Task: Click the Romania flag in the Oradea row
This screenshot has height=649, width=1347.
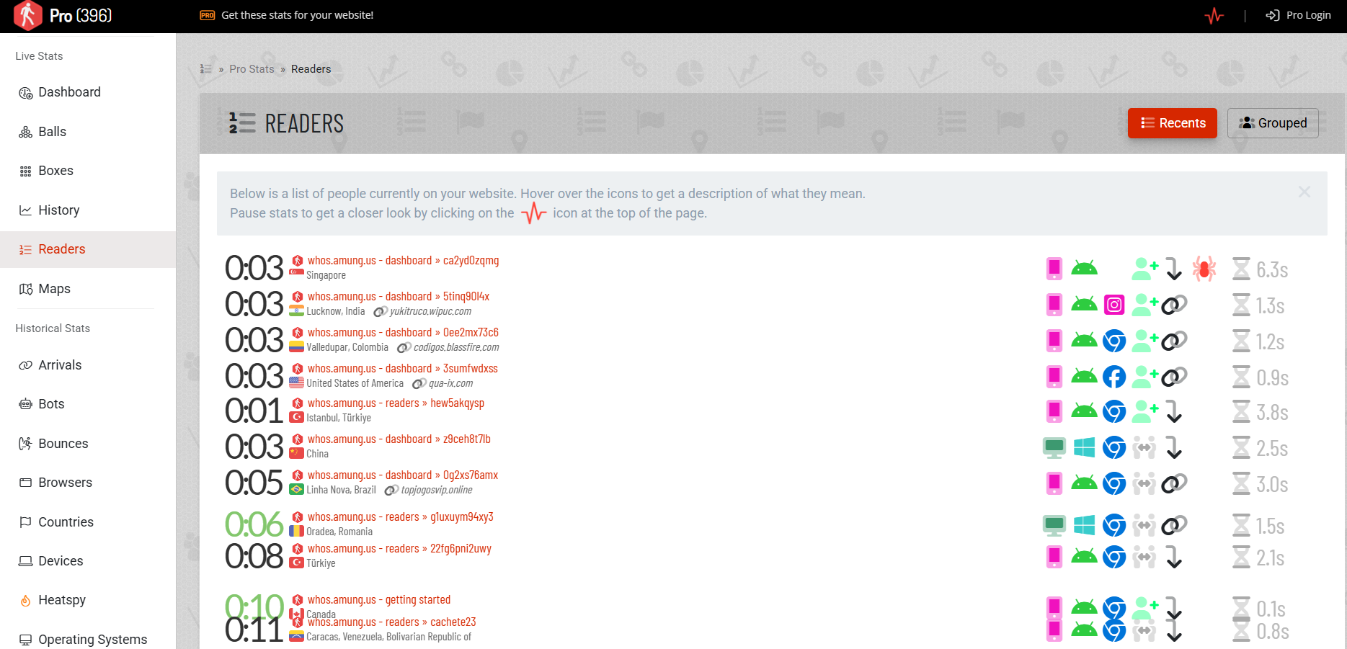Action: click(x=296, y=532)
